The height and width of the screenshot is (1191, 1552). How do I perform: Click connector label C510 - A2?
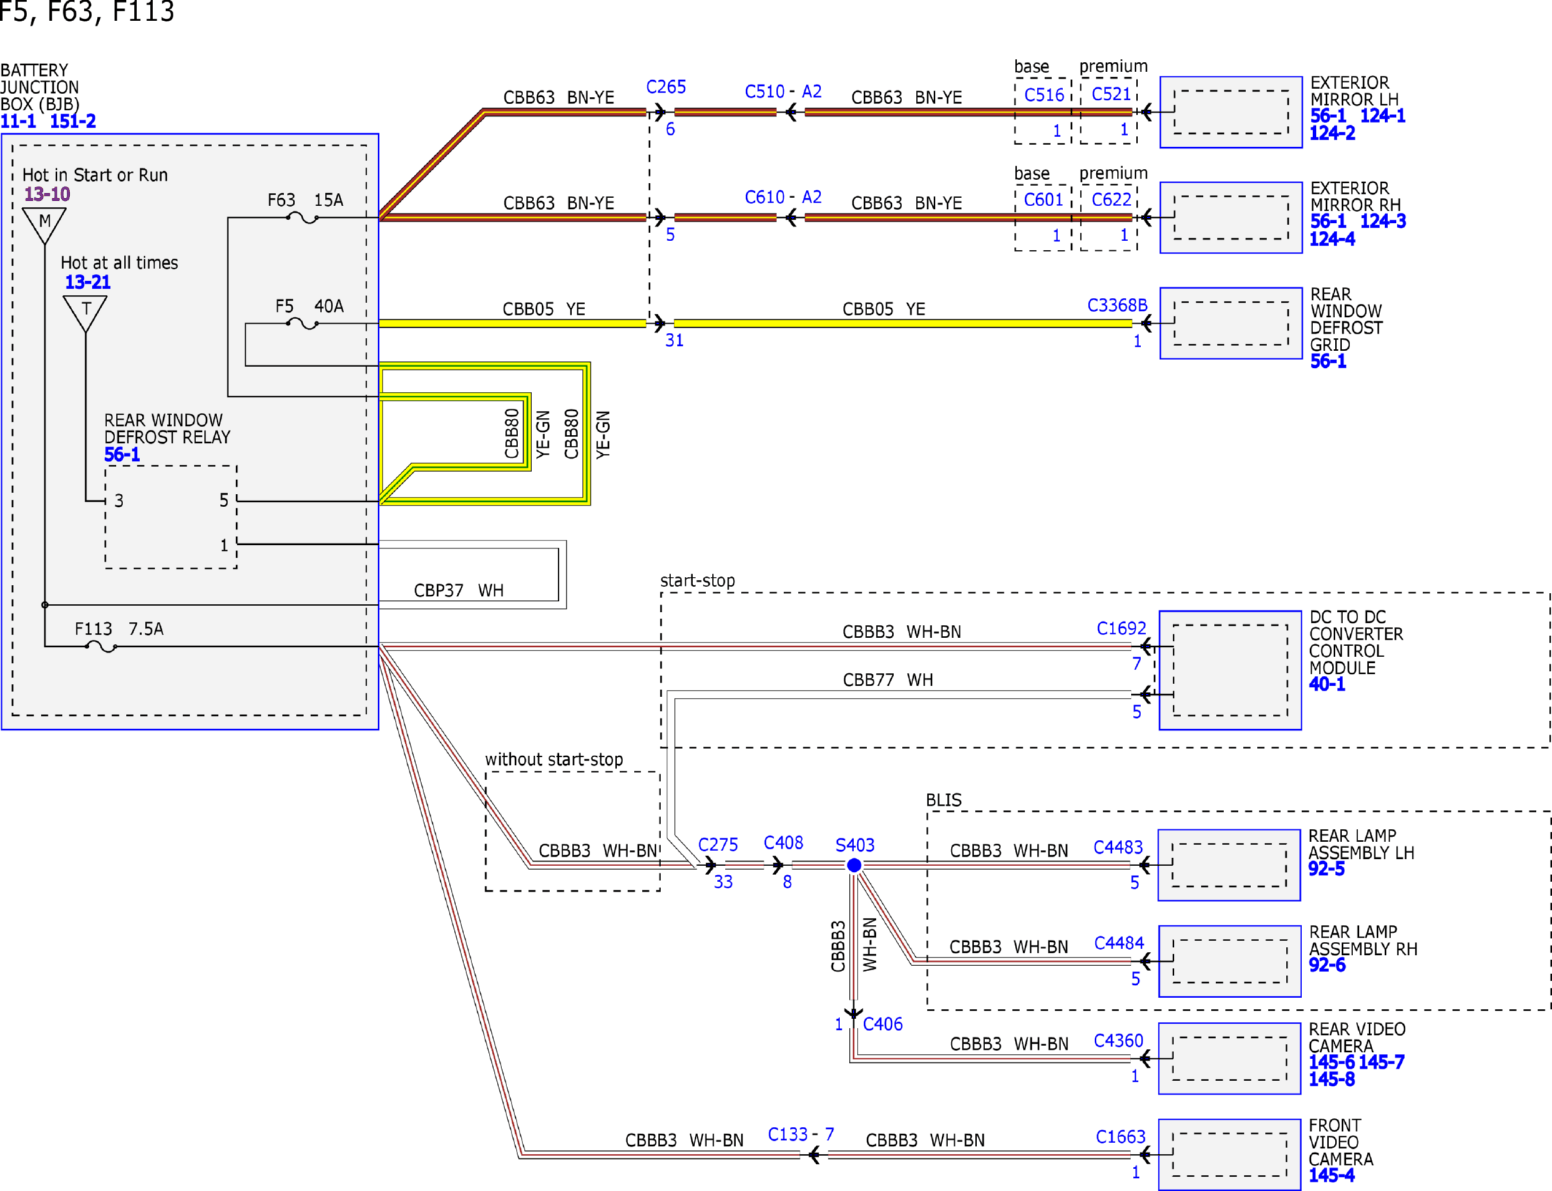(x=783, y=92)
